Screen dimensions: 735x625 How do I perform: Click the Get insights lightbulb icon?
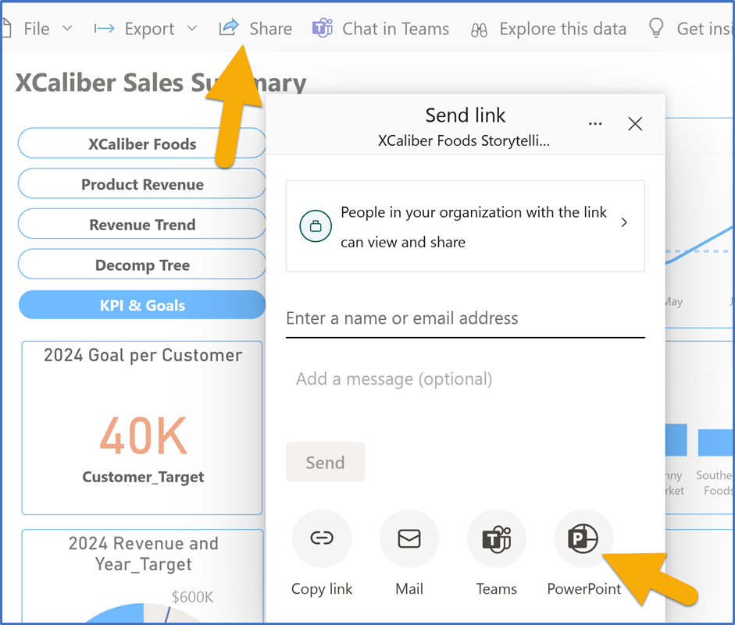click(x=656, y=27)
